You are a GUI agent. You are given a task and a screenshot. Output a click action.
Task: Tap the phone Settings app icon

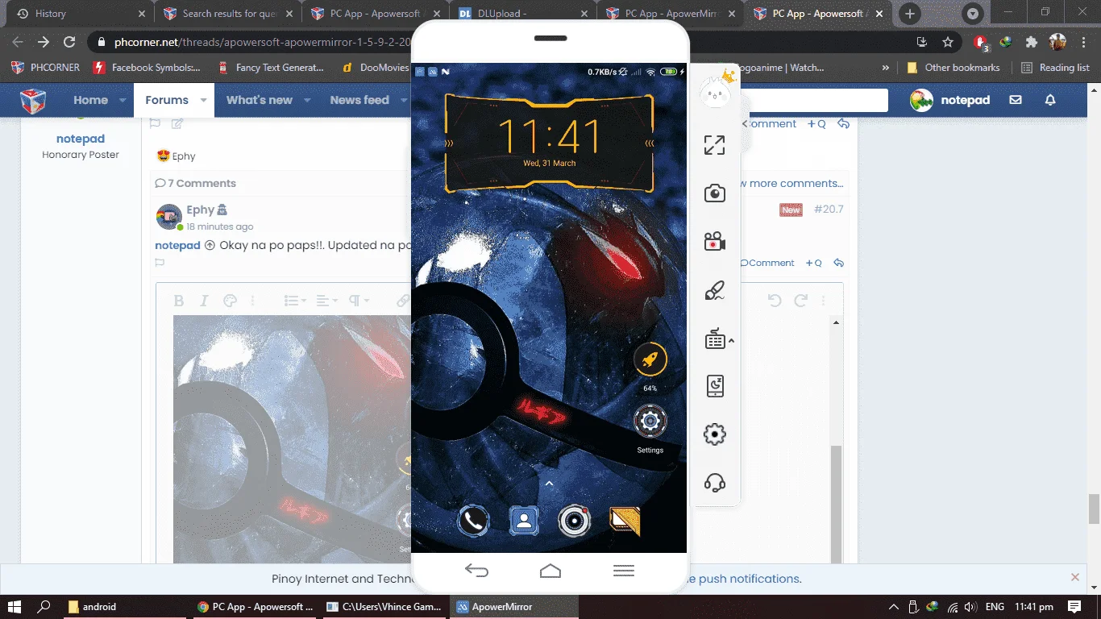tap(650, 422)
